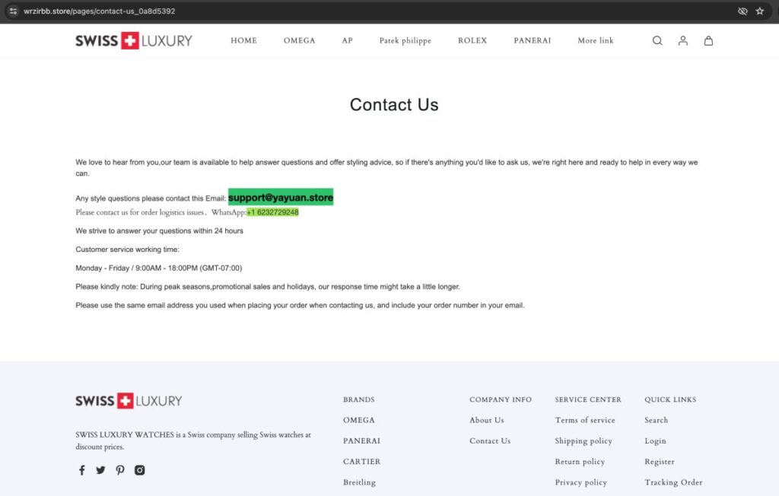Open the ROLEX navigation menu item

[472, 40]
